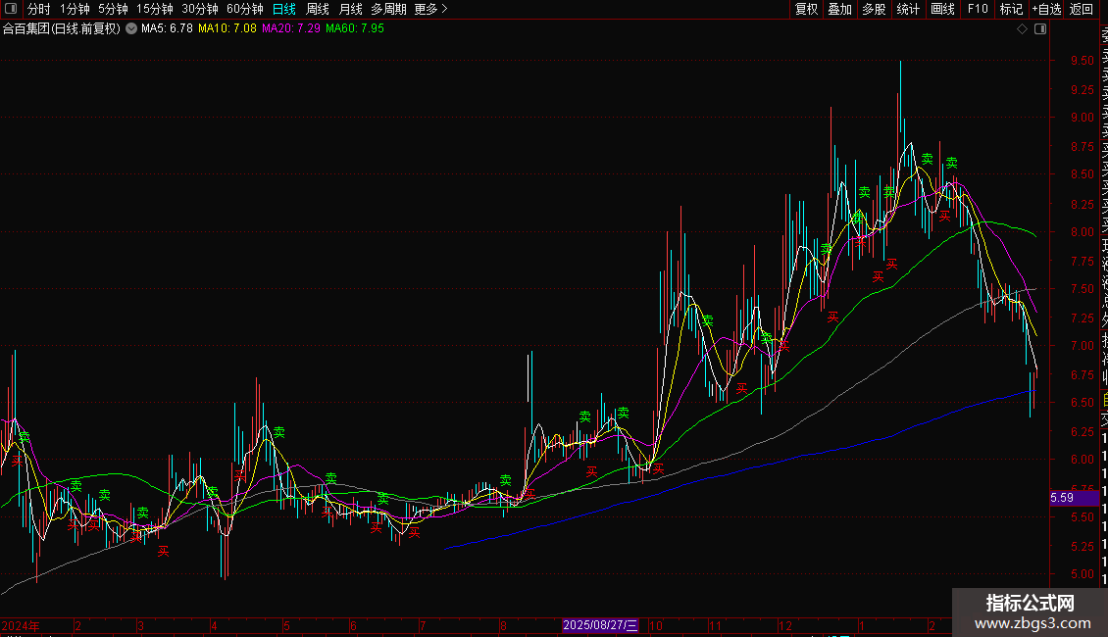Viewport: 1108px width, 637px height.
Task: Select the 30分钟 period
Action: (200, 9)
